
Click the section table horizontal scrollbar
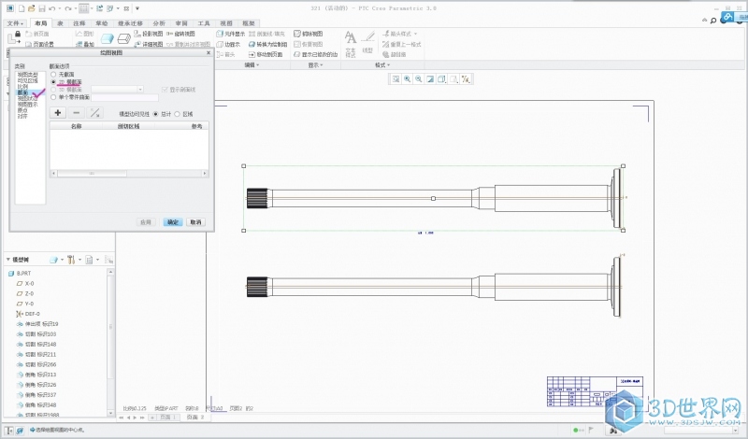coord(93,174)
